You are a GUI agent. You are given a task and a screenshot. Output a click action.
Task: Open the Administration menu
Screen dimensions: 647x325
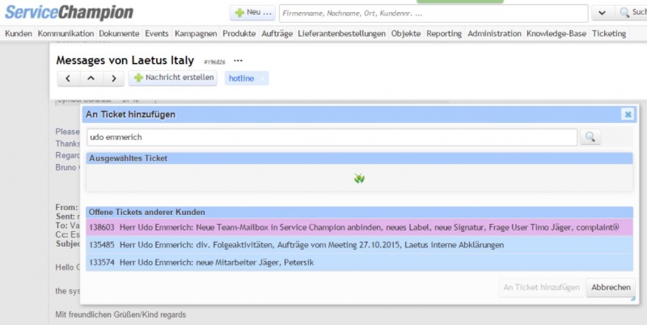(x=494, y=34)
